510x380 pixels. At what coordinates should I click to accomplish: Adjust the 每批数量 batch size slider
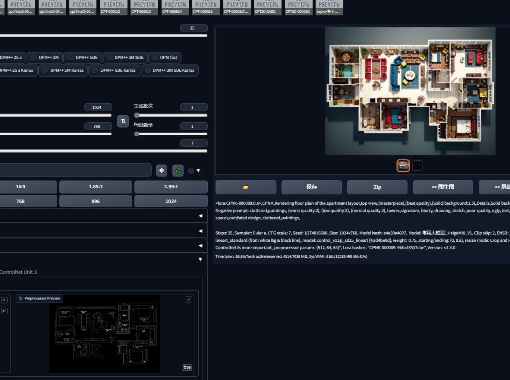[x=171, y=134]
